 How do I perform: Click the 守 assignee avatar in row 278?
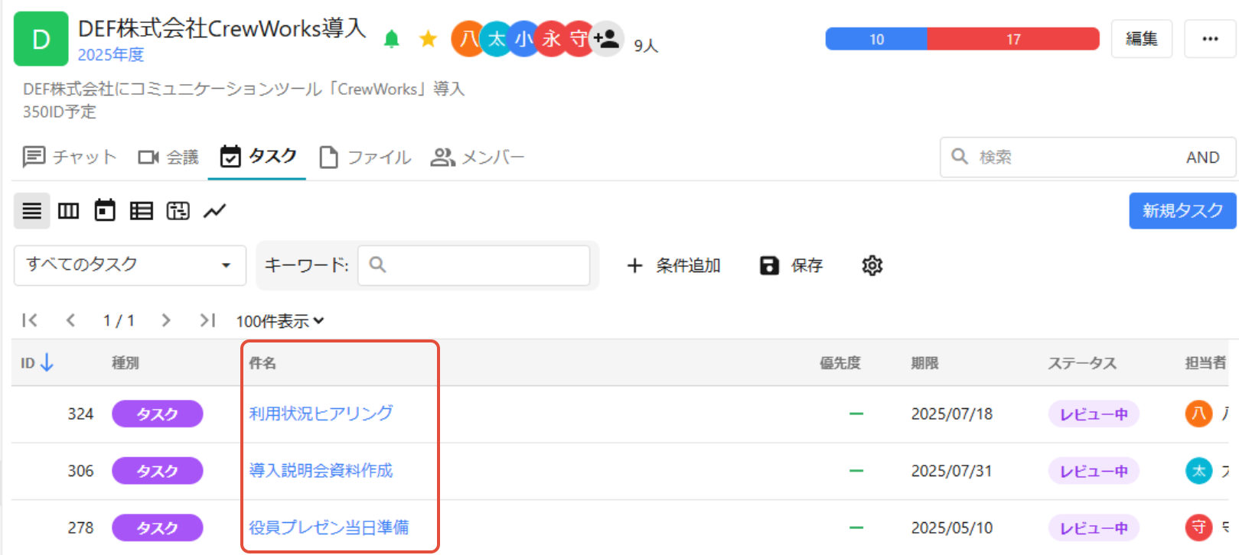1199,527
